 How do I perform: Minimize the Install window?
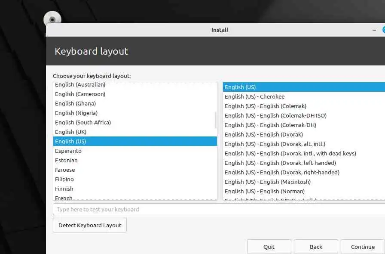pos(374,30)
